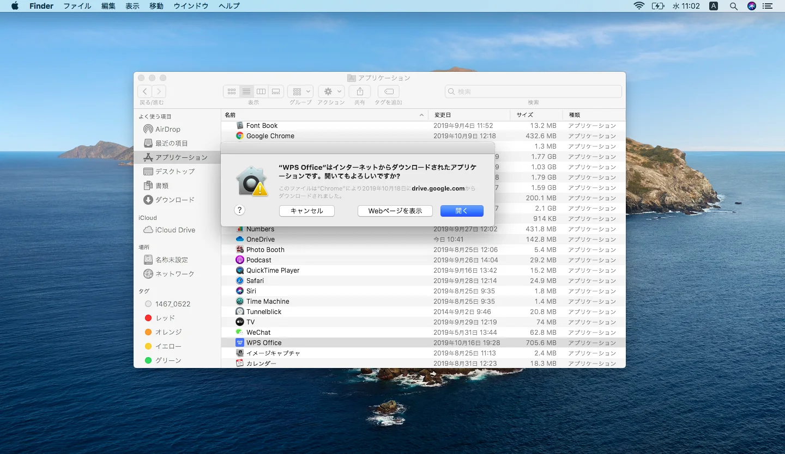Click the Photo Booth app icon

pos(240,250)
